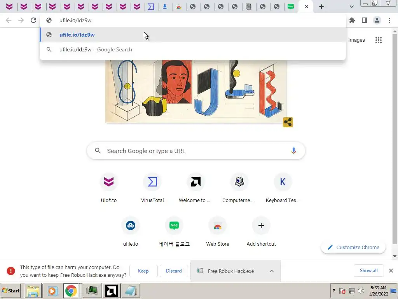This screenshot has height=299, width=398.
Task: Go back with the back arrow
Action: tap(9, 20)
